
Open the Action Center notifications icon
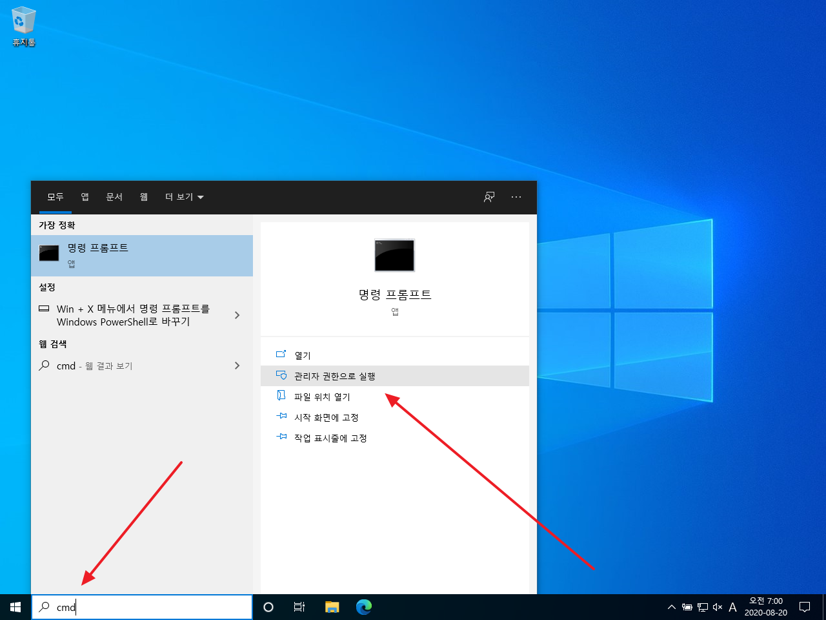(x=805, y=607)
